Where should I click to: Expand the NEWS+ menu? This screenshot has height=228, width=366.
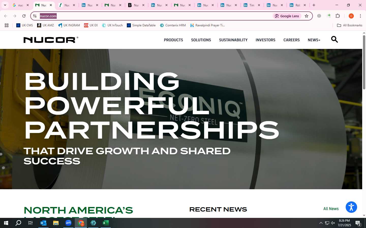click(x=314, y=40)
